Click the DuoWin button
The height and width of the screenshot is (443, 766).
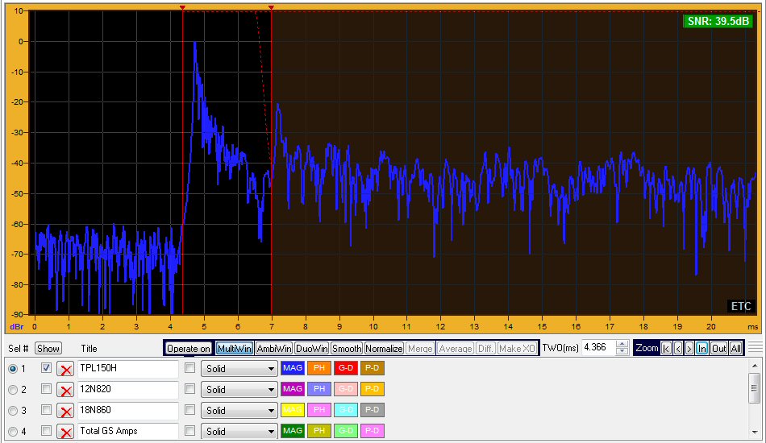312,348
